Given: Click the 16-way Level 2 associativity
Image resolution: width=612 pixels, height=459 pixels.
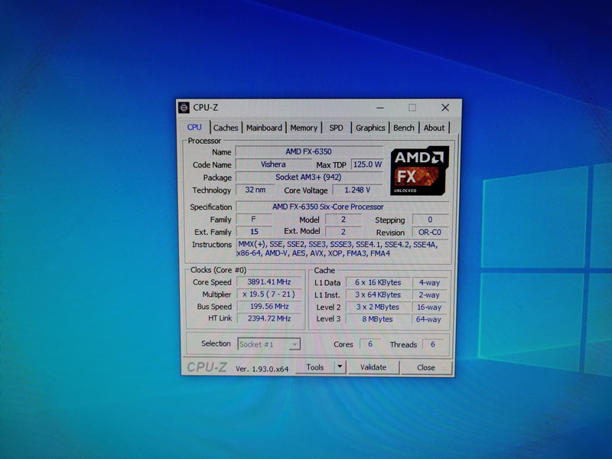Looking at the screenshot, I should 429,308.
